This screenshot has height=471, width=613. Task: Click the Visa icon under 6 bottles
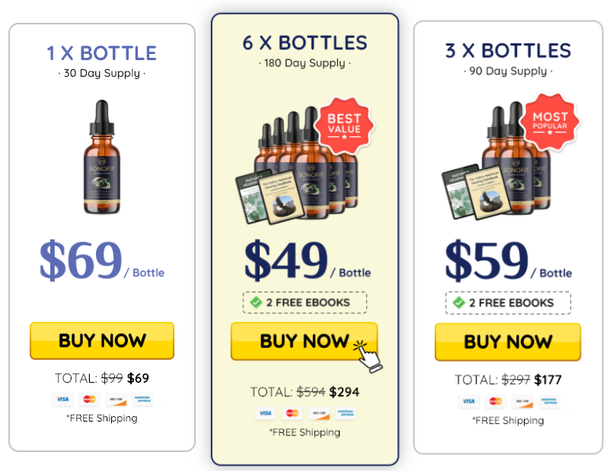265,413
